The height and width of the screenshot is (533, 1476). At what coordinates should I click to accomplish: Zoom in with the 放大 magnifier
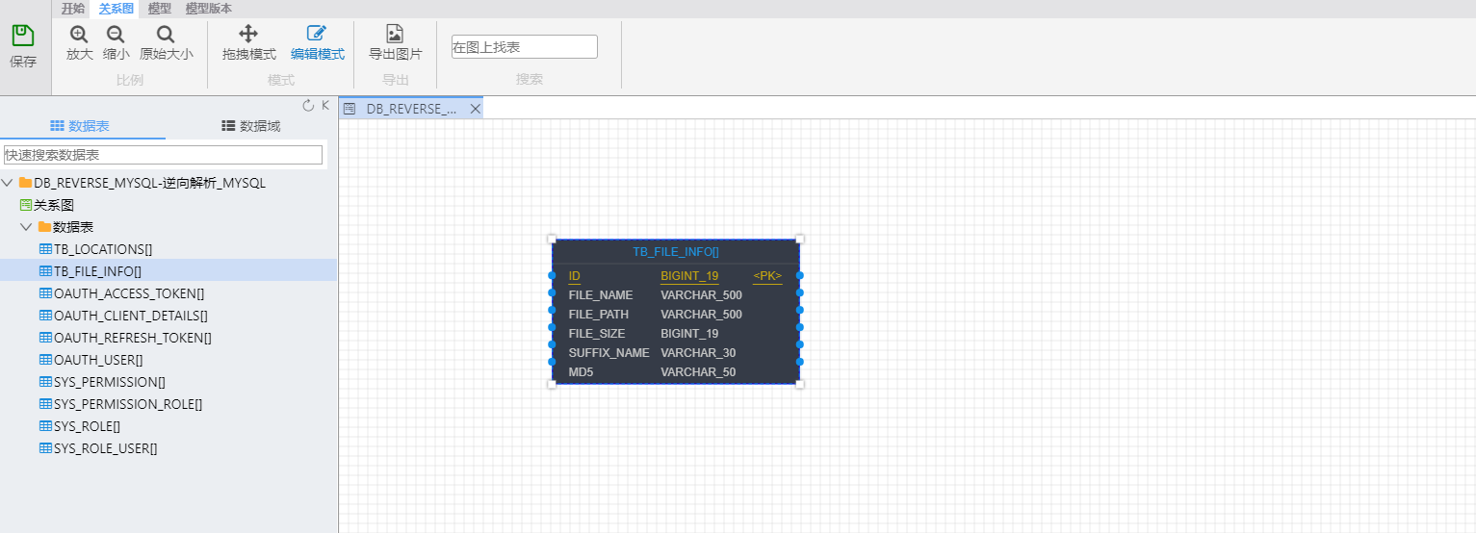(x=79, y=35)
